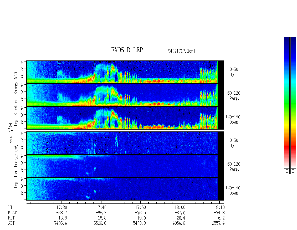Click the Log Electron Energy (eV) axis label
This screenshot has height=230, width=297.
(16, 99)
